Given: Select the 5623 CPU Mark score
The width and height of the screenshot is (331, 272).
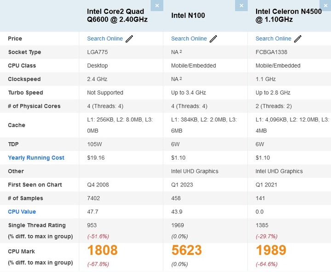Looking at the screenshot, I should (x=187, y=250).
